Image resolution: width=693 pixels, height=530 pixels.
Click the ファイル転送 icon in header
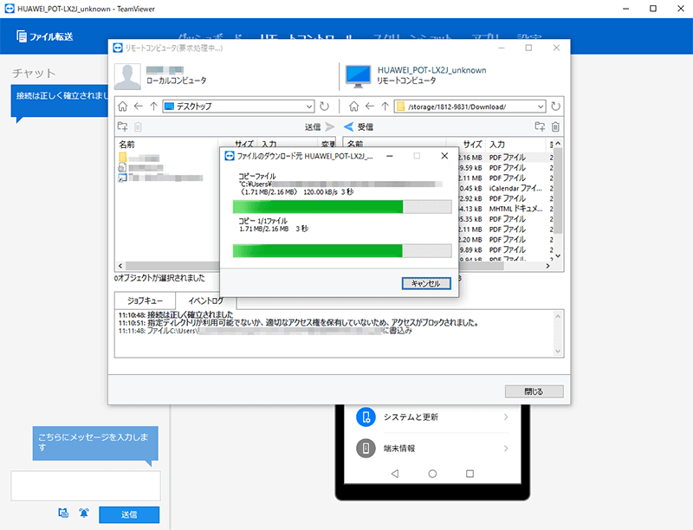point(21,36)
